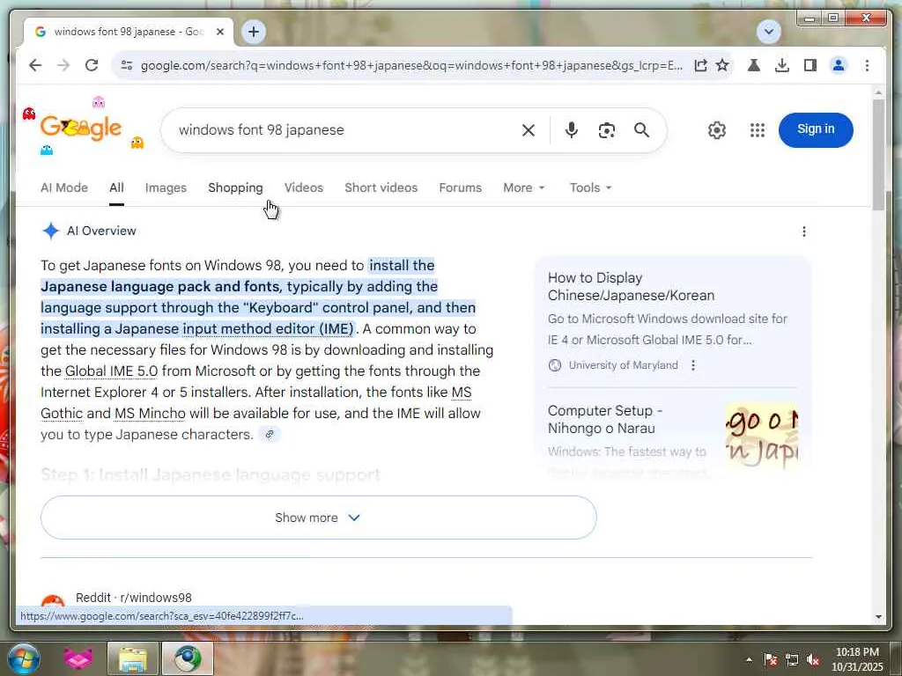Clear the search box text
Viewport: 902px width, 676px height.
click(x=529, y=130)
